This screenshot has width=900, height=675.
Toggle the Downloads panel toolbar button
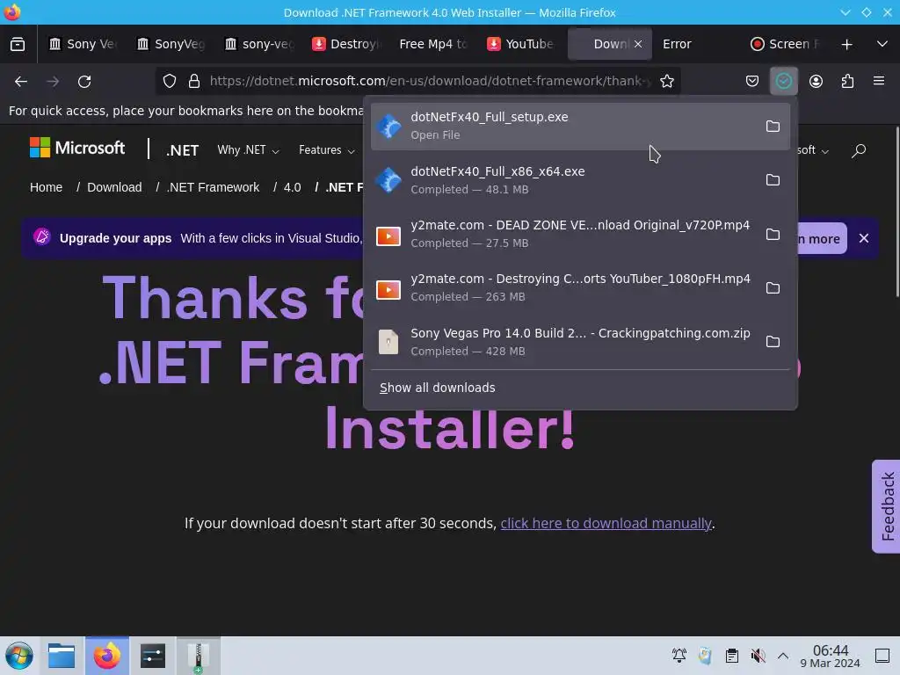click(783, 81)
